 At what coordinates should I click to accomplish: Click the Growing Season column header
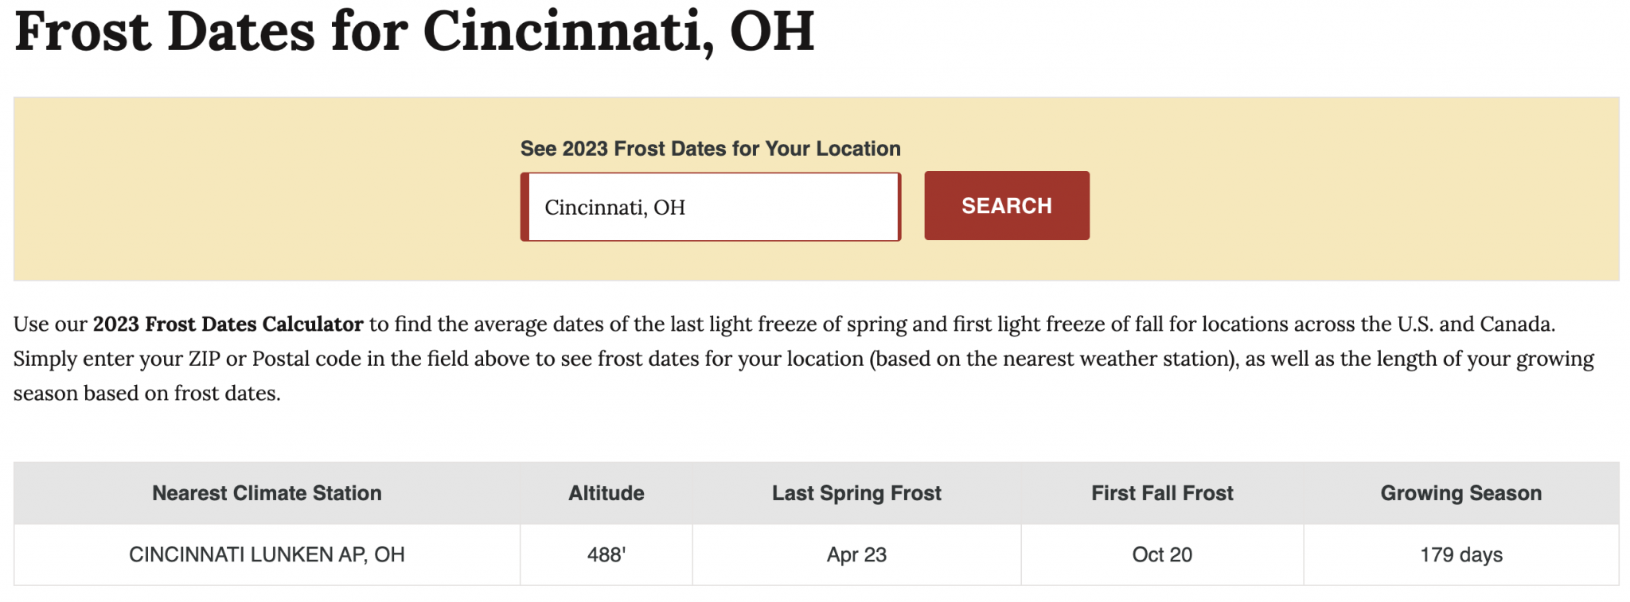point(1461,493)
